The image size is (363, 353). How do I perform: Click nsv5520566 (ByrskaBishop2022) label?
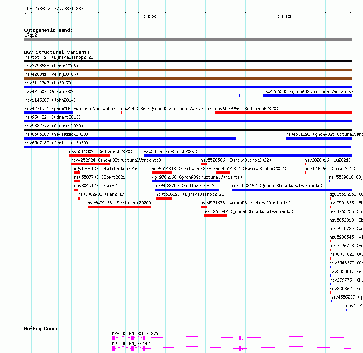[236, 160]
